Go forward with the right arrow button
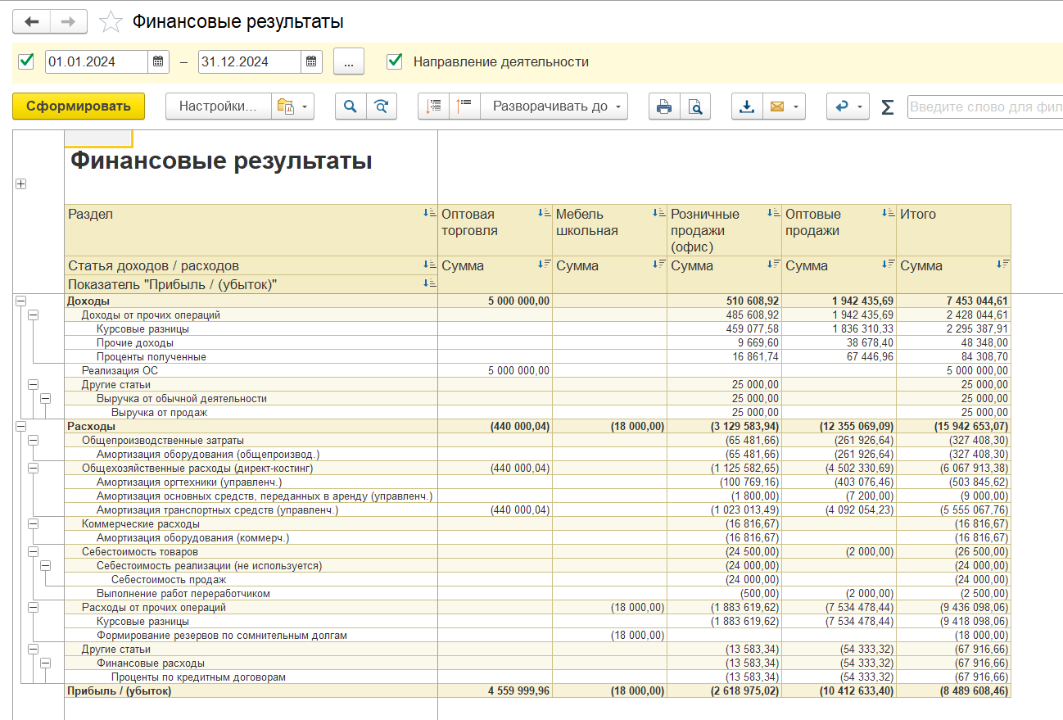This screenshot has height=720, width=1063. 69,21
